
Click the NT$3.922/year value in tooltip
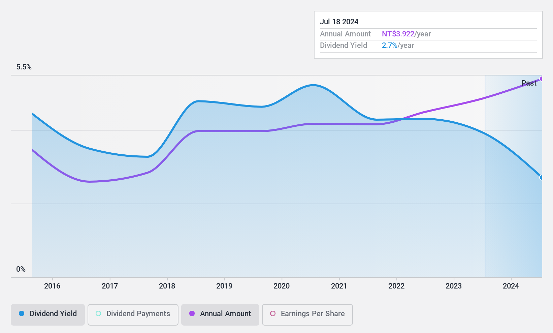(x=406, y=34)
